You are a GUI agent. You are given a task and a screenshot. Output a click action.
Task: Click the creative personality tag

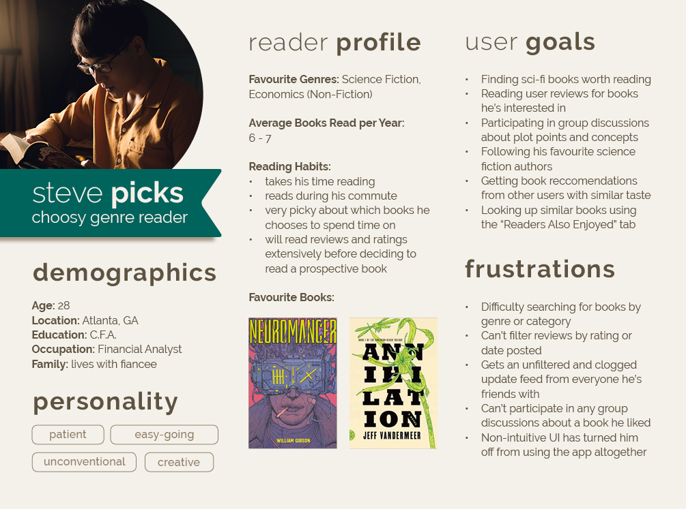(x=179, y=462)
